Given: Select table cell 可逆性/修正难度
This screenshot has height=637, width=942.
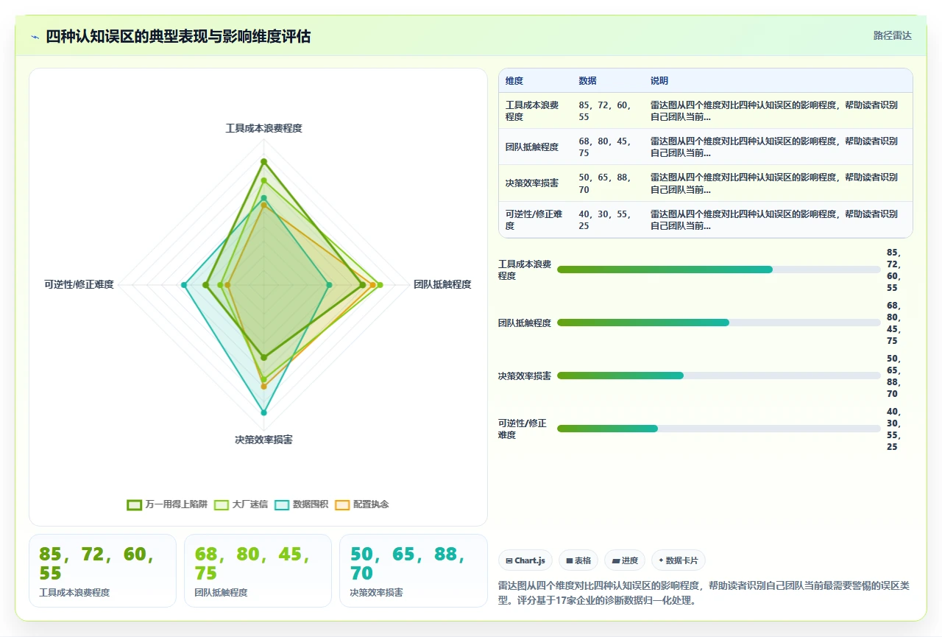Looking at the screenshot, I should coord(535,219).
